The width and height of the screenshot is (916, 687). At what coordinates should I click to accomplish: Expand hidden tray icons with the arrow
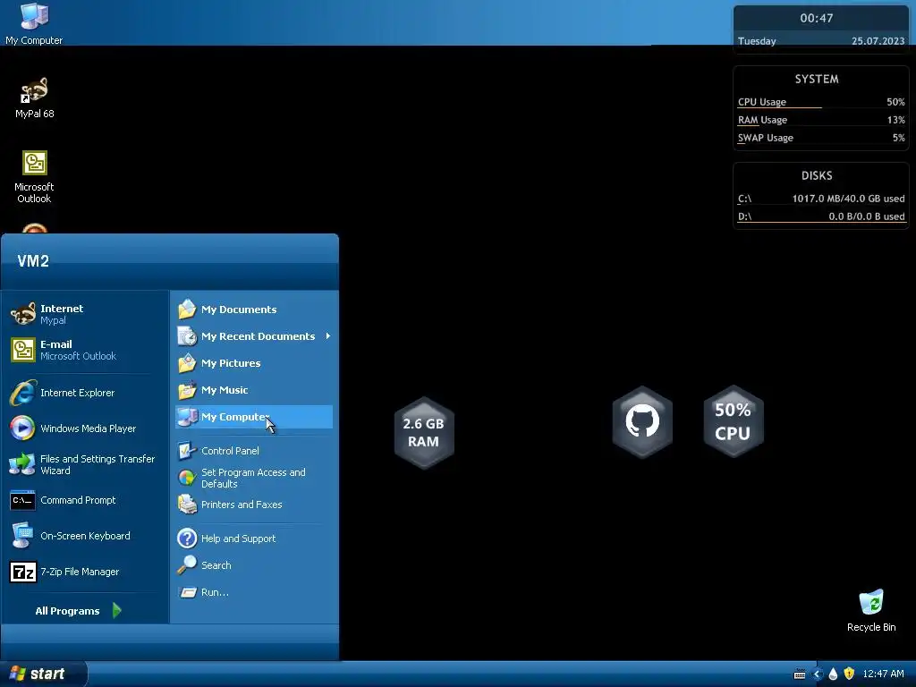tap(817, 674)
